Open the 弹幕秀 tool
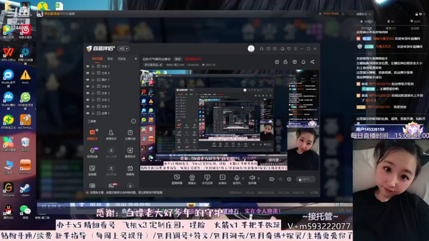Image resolution: width=429 pixels, height=241 pixels. 130,170
